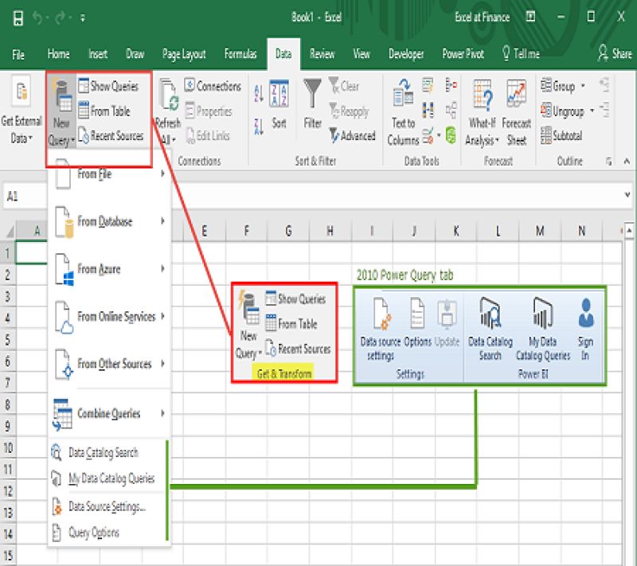
Task: Open the Review tab
Action: (x=322, y=54)
